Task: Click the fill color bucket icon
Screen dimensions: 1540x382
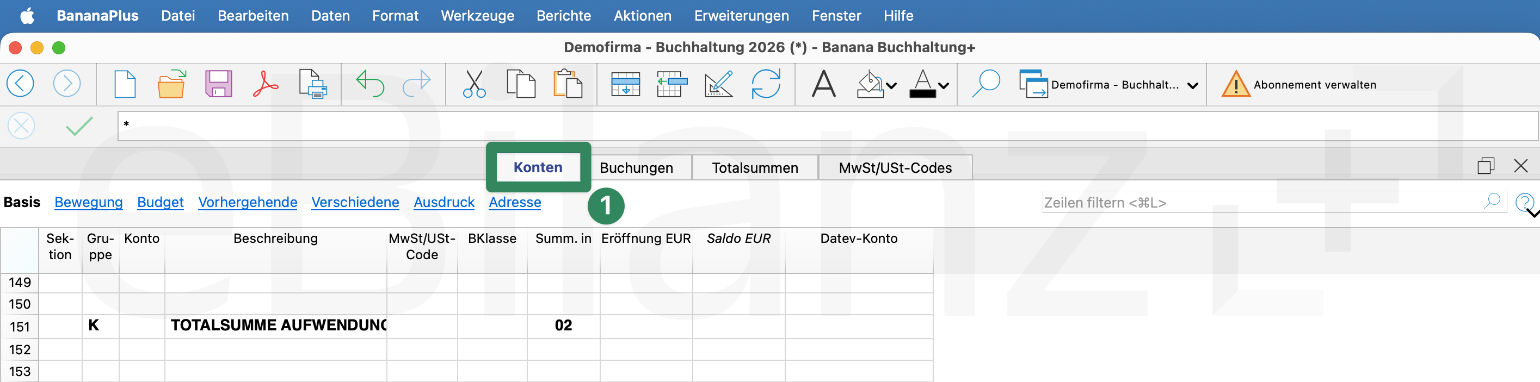Action: pos(870,84)
